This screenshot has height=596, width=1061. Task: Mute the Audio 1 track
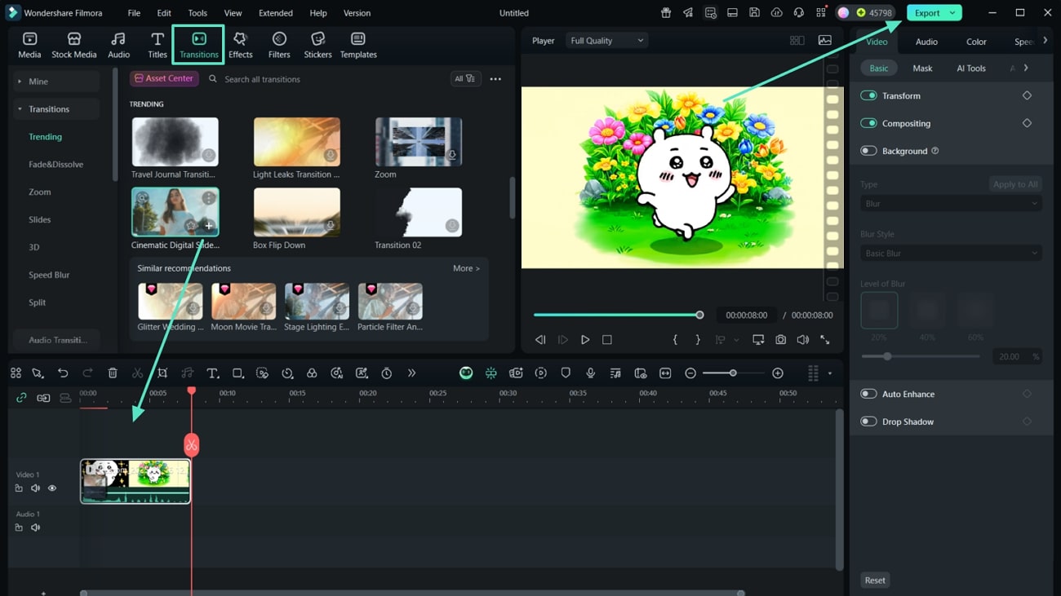tap(35, 528)
